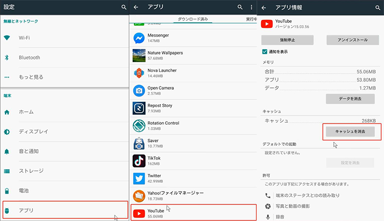Select the YouTube 55.06MB entry name
This screenshot has width=384, height=221.
(x=156, y=211)
